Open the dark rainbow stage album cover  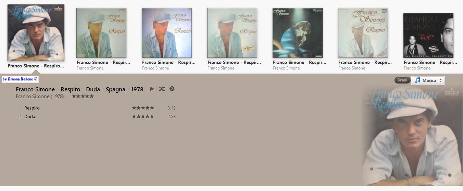pyautogui.click(x=298, y=33)
